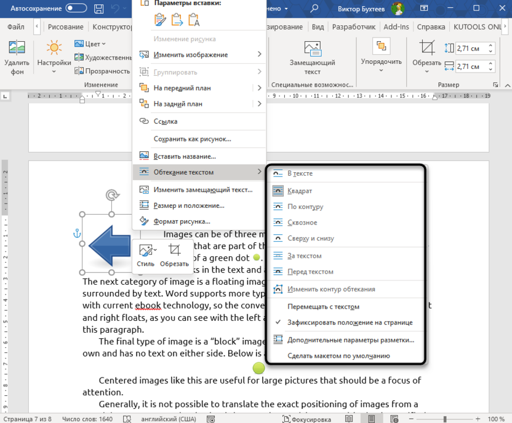This screenshot has width=512, height=423.
Task: Collapse the ribbon with chevron arrow
Action: [x=507, y=85]
